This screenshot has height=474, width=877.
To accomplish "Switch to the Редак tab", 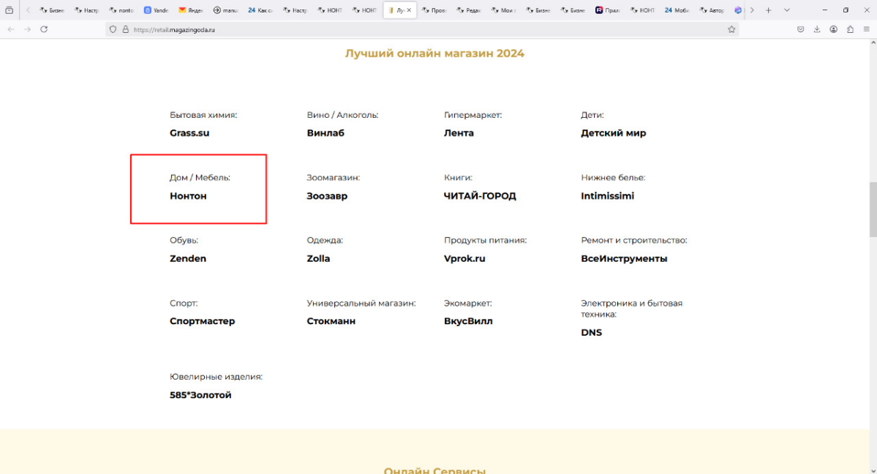I will coord(469,10).
